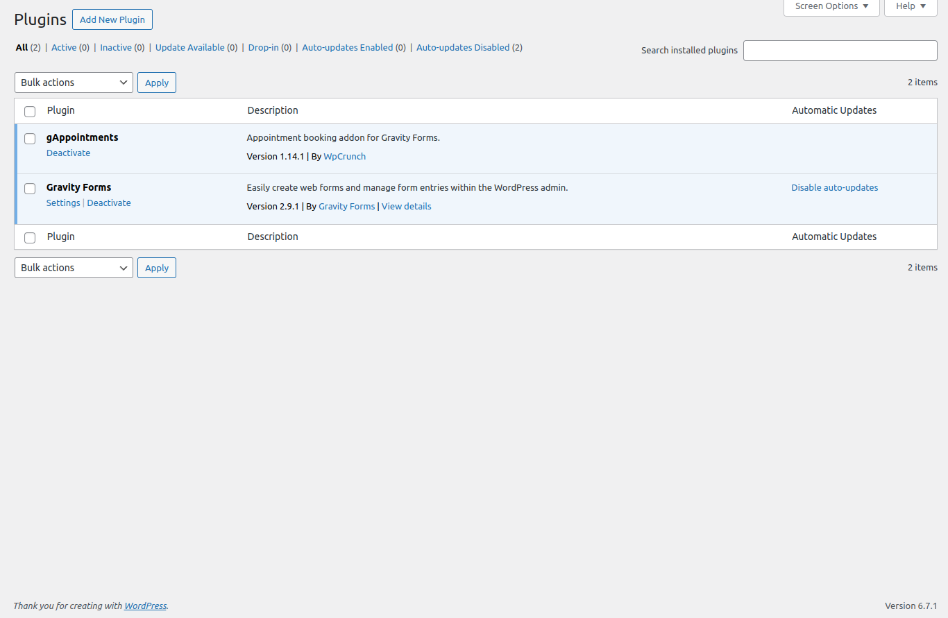This screenshot has height=618, width=948.
Task: Open Gravity Forms Settings link
Action: pyautogui.click(x=63, y=203)
